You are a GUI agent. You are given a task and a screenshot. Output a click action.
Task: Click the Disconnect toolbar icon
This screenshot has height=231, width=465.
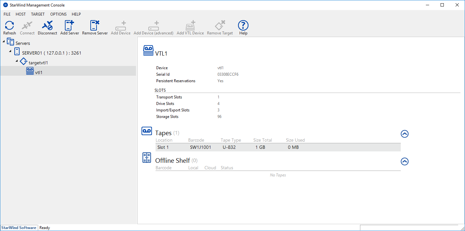47,25
